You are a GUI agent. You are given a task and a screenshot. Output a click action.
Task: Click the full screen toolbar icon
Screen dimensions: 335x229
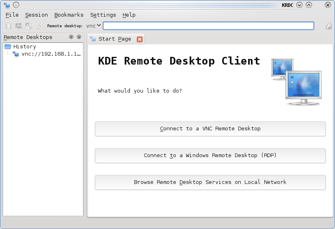coord(9,26)
